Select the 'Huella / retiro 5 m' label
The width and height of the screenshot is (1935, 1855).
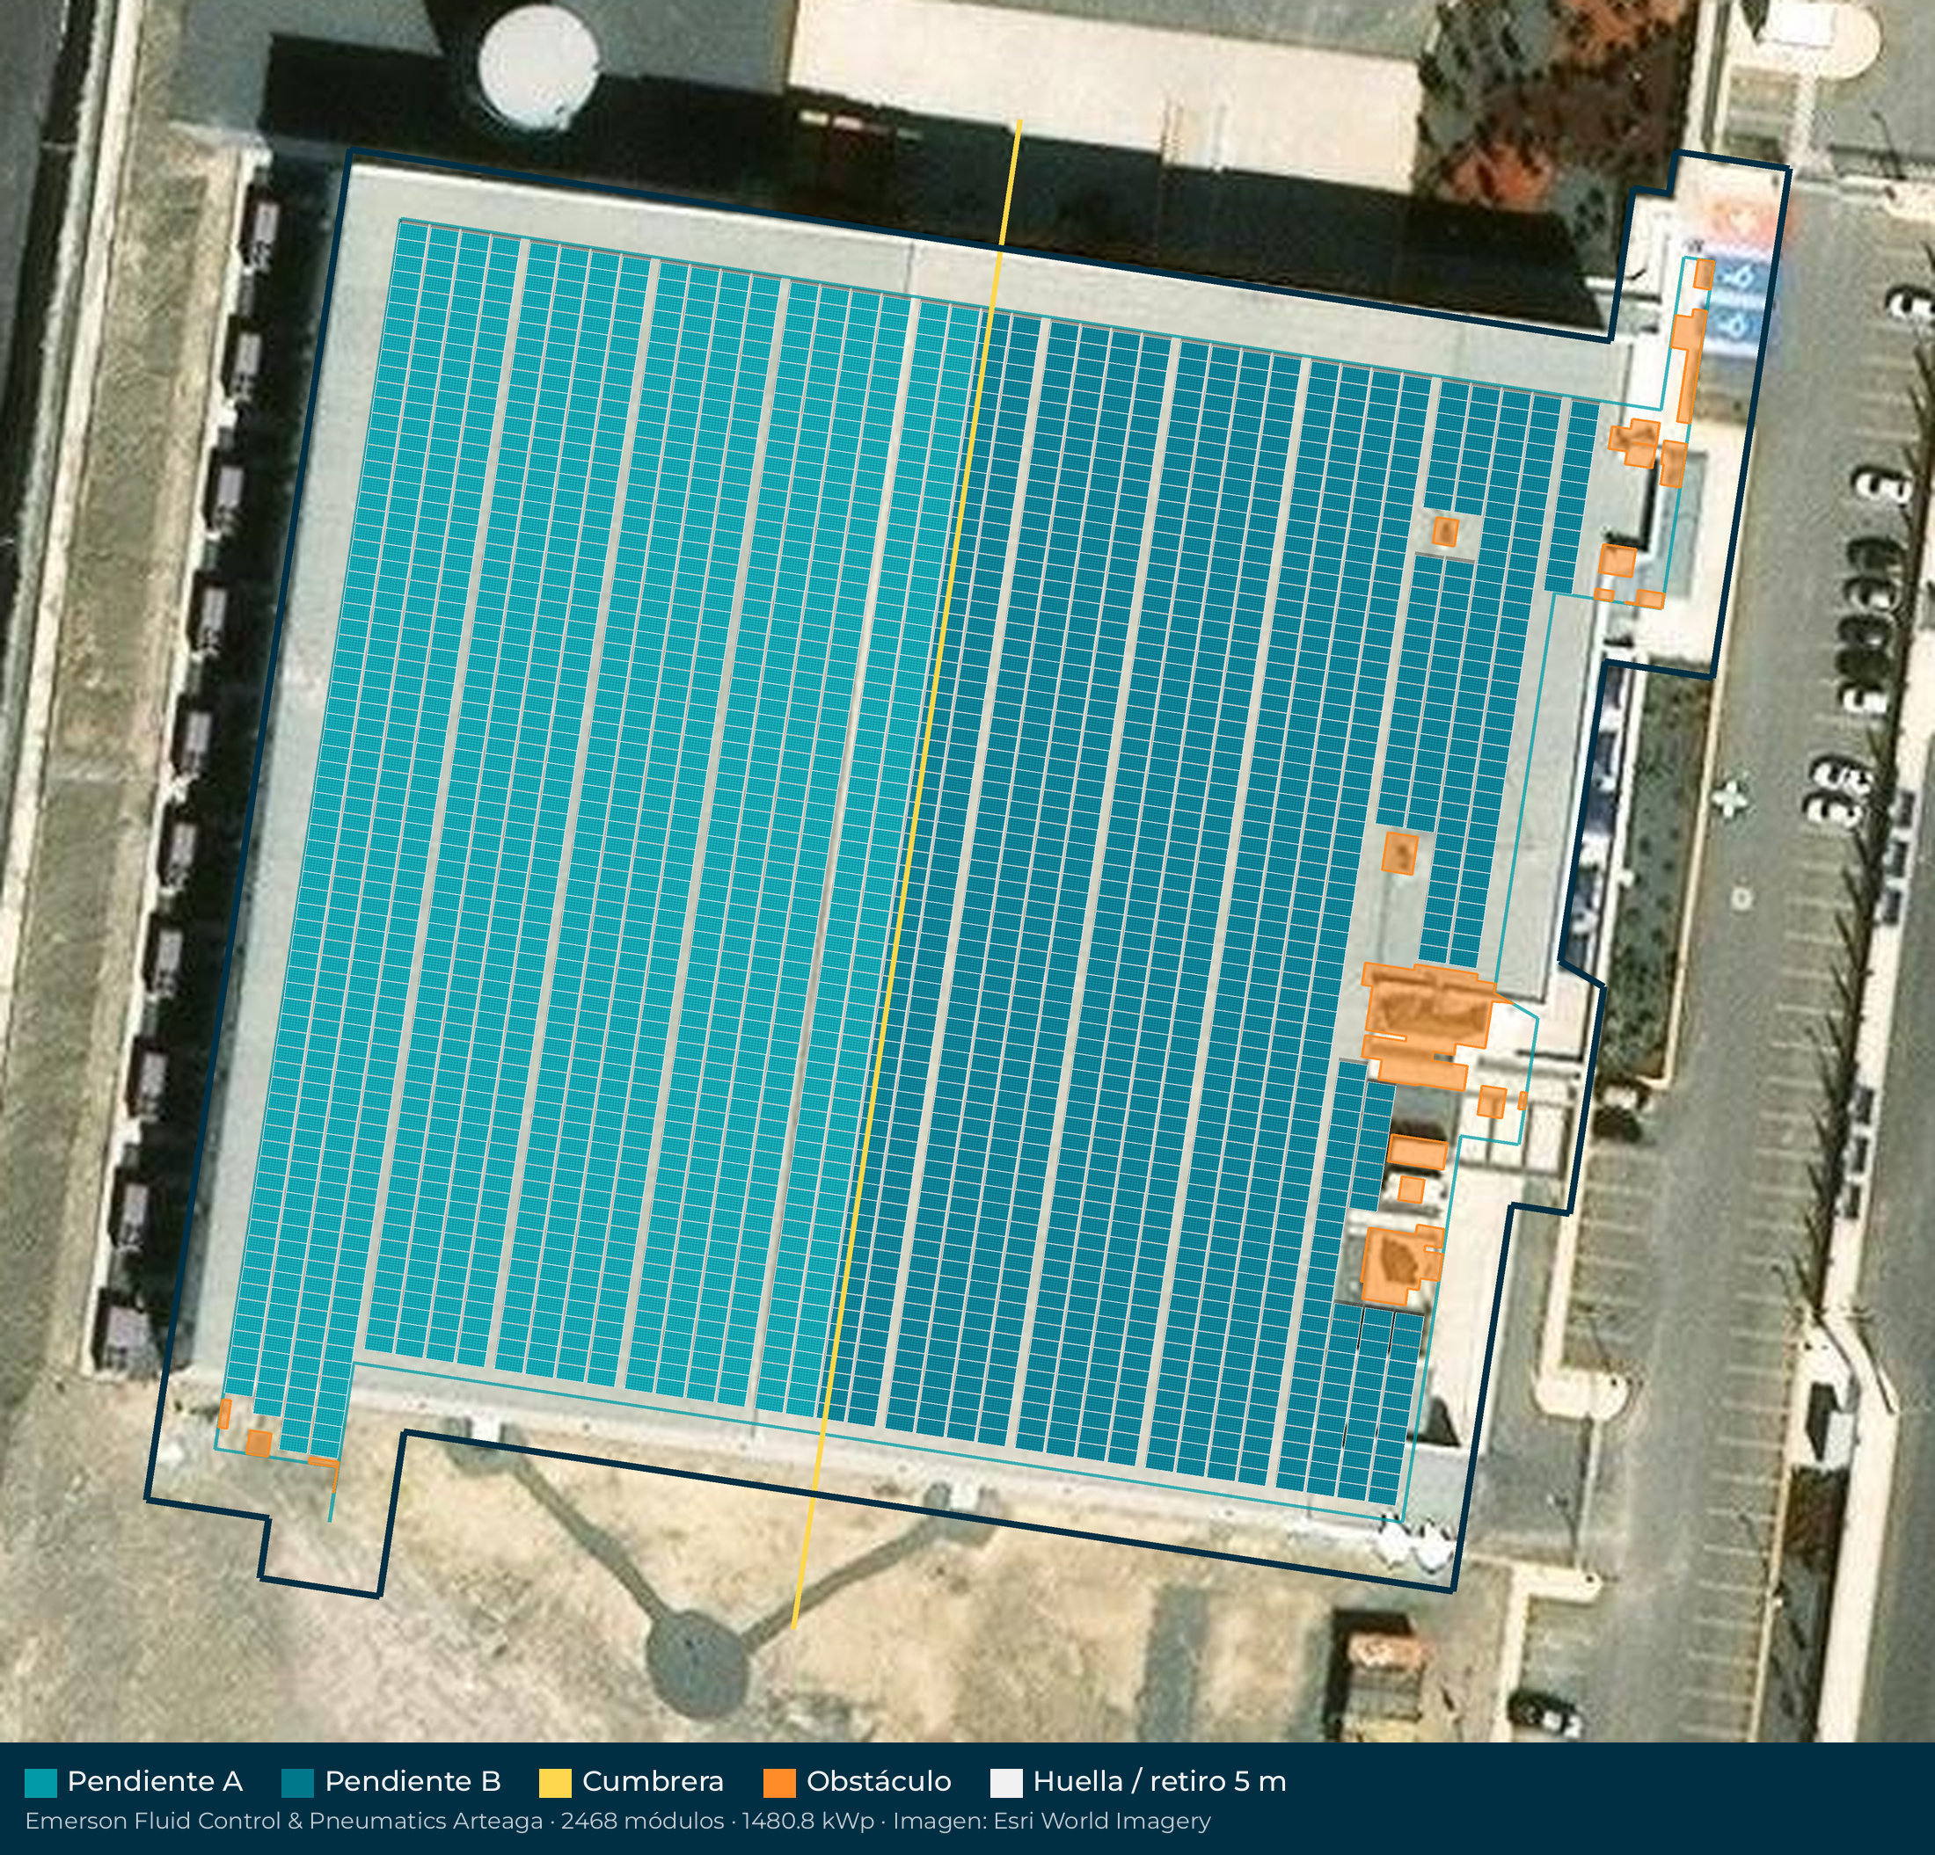coord(1160,1782)
